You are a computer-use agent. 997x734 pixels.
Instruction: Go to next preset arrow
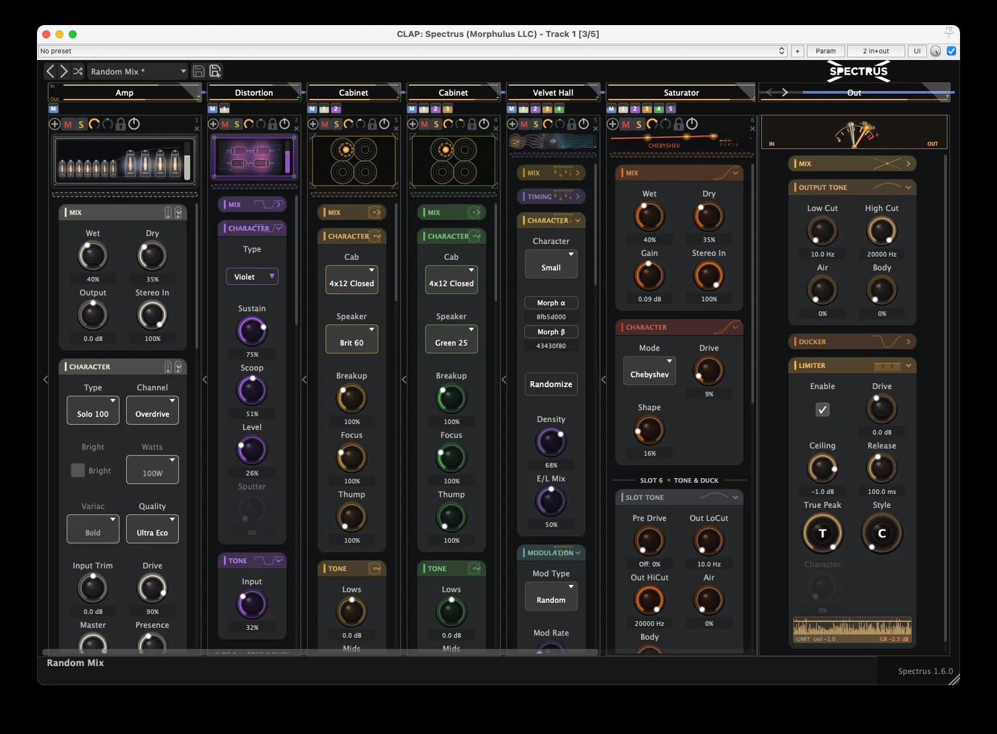click(63, 71)
